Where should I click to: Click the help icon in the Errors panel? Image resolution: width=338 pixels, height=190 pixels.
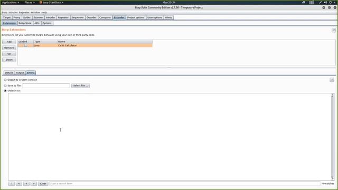(332, 80)
